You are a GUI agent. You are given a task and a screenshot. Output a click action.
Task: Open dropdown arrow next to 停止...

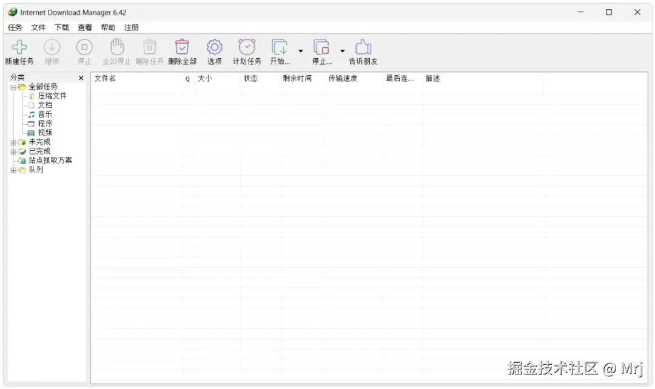[343, 51]
